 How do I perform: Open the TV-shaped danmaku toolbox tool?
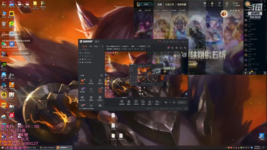tap(91, 98)
